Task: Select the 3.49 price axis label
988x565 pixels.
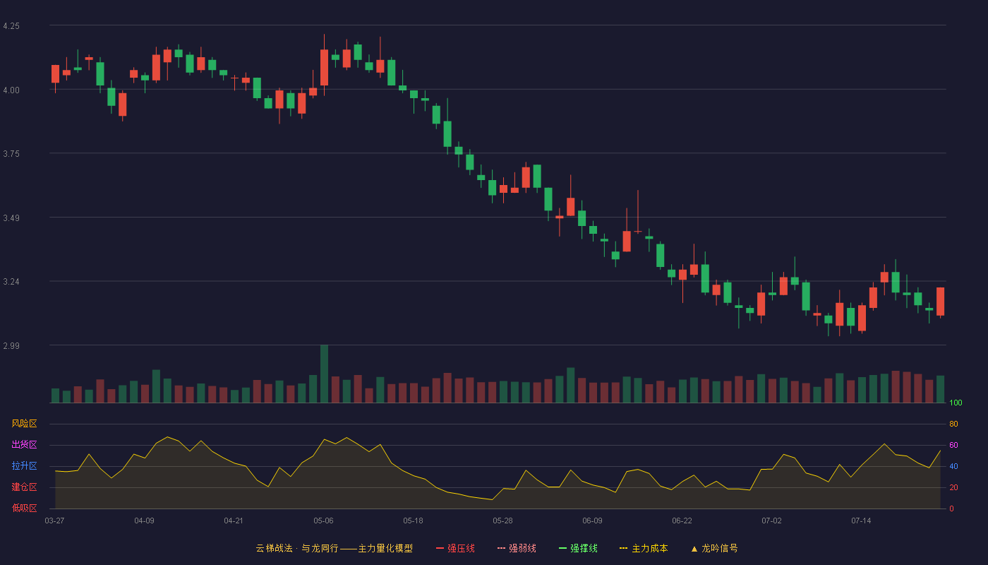Action: pos(11,218)
